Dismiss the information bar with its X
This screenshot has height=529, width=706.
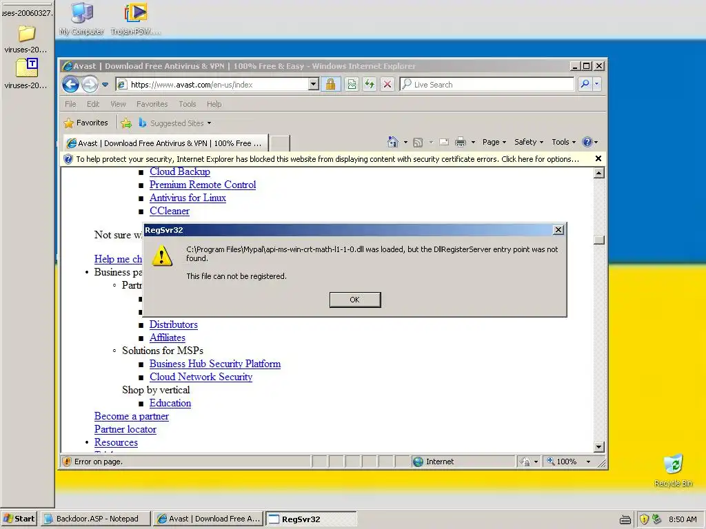[x=598, y=158]
